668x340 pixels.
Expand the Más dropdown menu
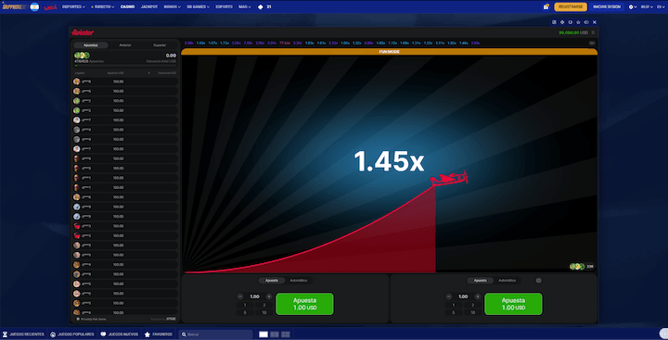(245, 6)
